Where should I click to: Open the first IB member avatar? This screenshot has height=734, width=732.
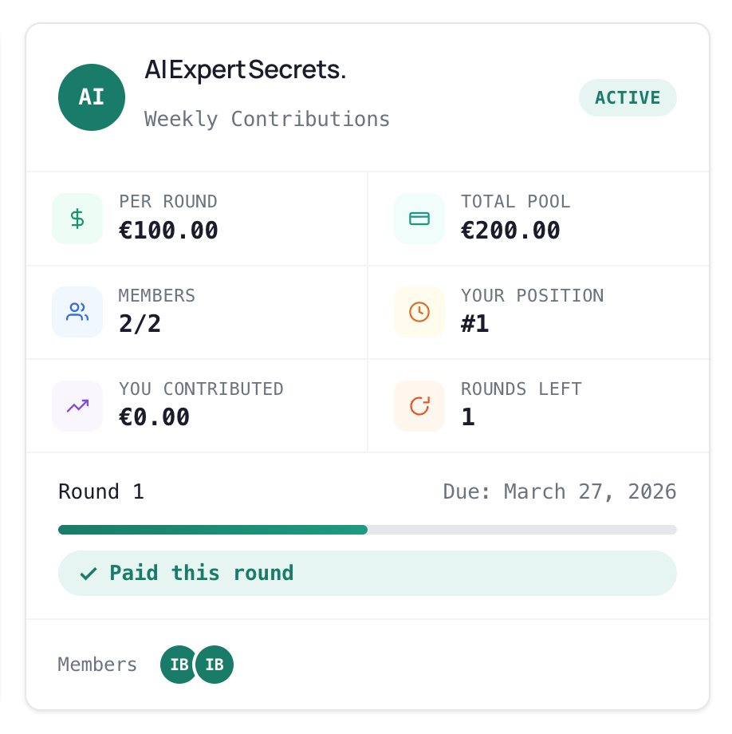click(x=178, y=665)
